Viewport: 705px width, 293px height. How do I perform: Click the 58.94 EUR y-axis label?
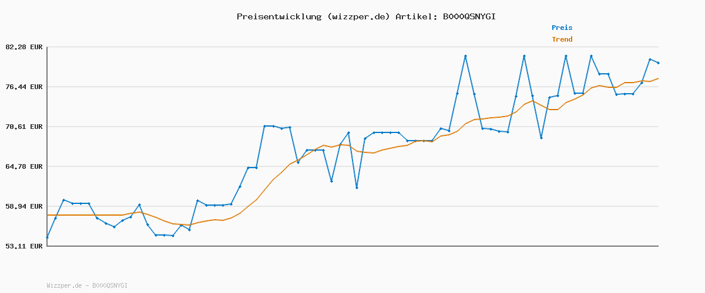click(24, 206)
